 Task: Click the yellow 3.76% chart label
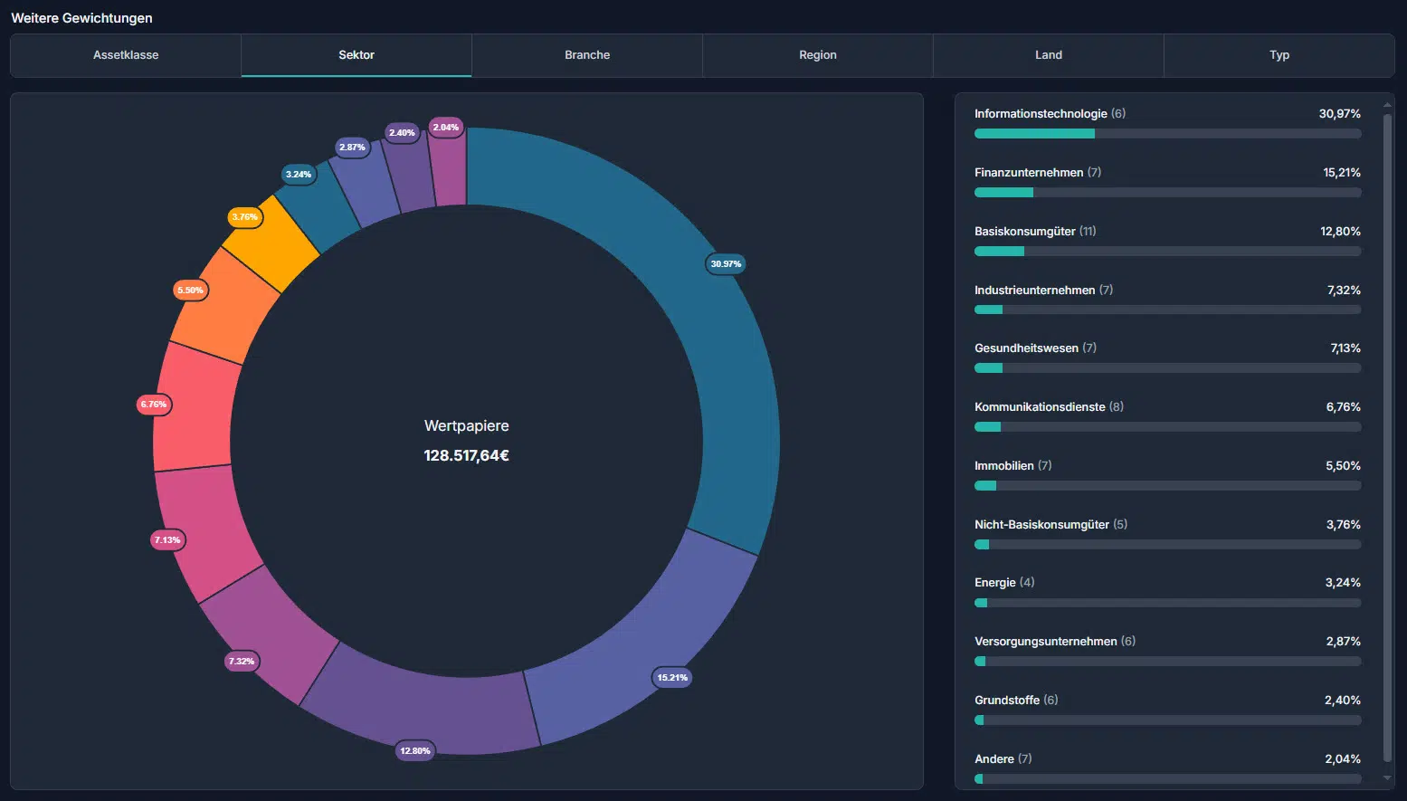(244, 217)
